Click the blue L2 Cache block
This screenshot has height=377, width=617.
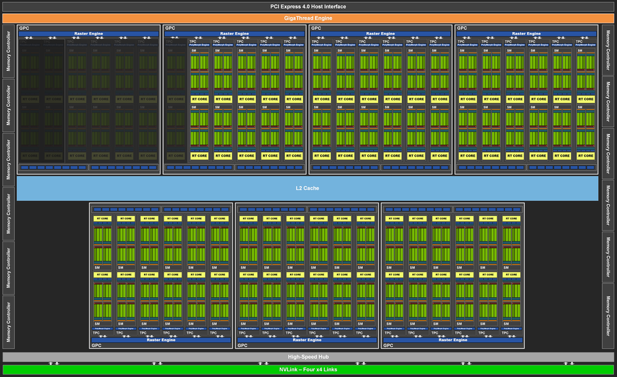pyautogui.click(x=308, y=188)
